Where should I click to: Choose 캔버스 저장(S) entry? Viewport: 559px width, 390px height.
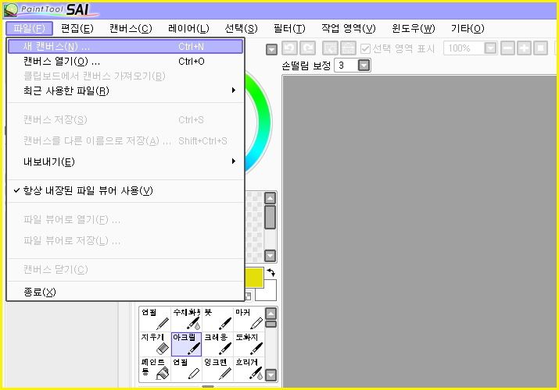click(126, 120)
